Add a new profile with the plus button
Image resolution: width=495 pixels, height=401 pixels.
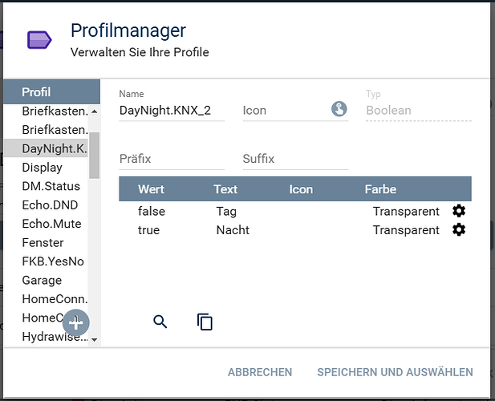click(75, 322)
